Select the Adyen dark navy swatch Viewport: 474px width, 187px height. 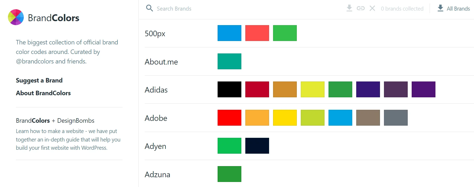257,146
